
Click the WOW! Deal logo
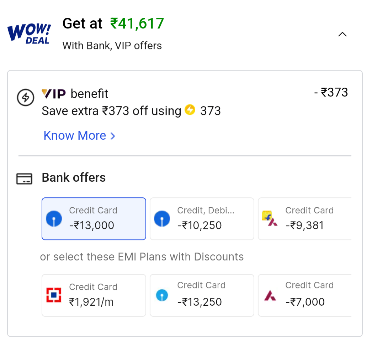(x=29, y=34)
